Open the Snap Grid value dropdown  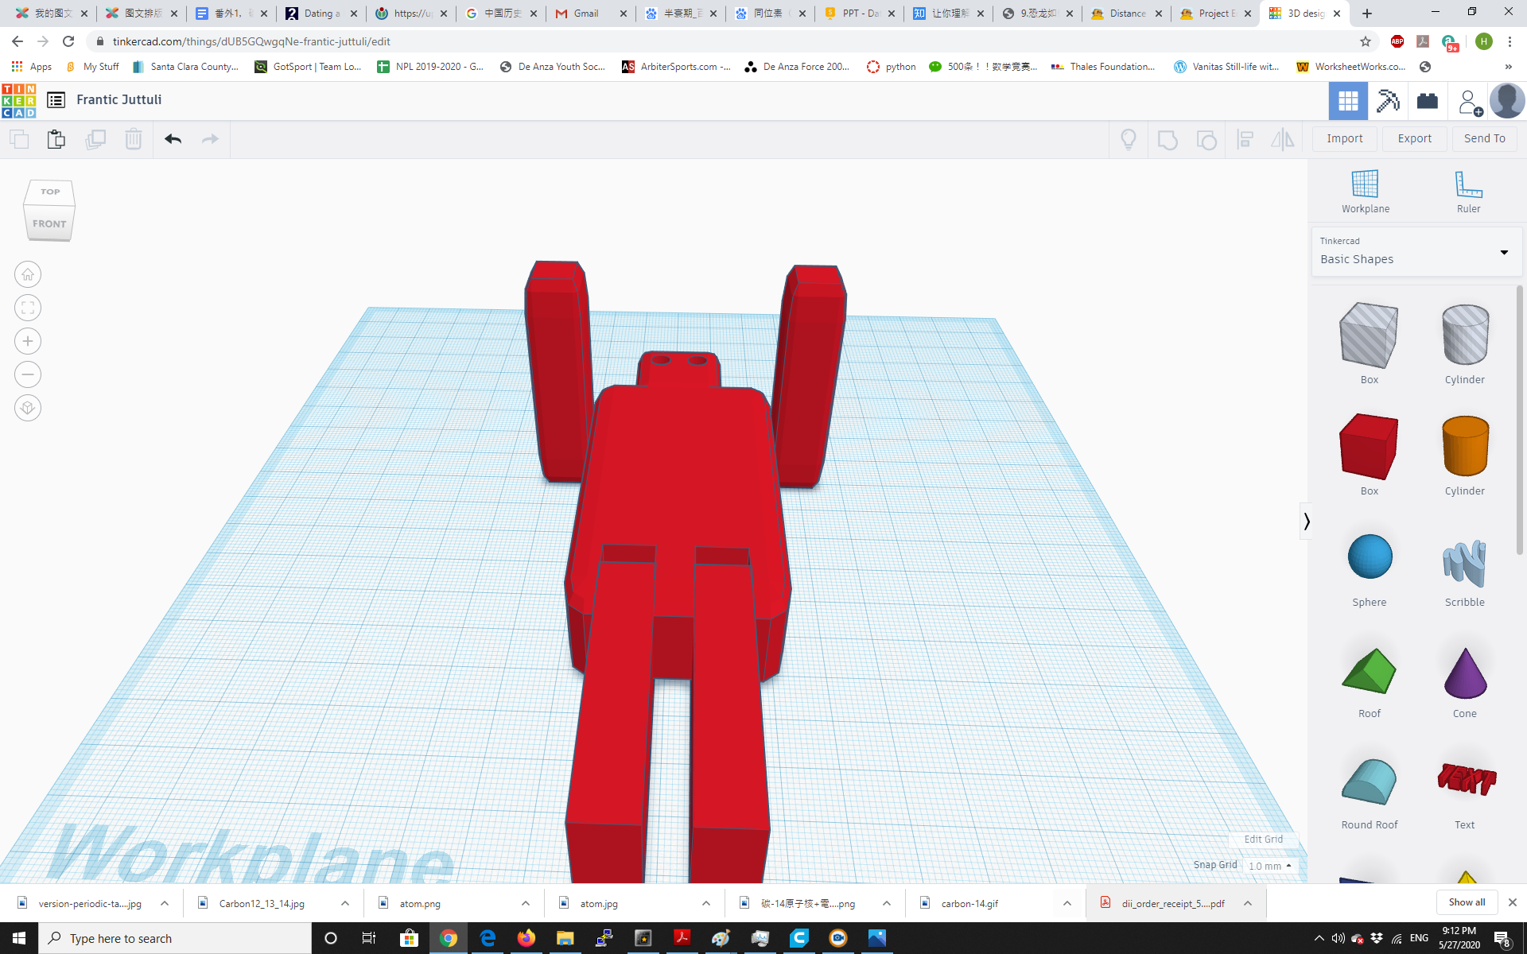pos(1269,866)
